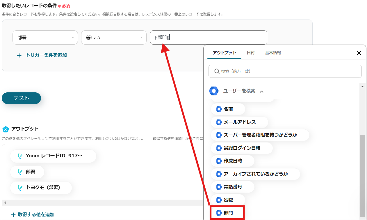Select 最終ログイン日時 output item
The width and height of the screenshot is (367, 220).
[x=242, y=148]
